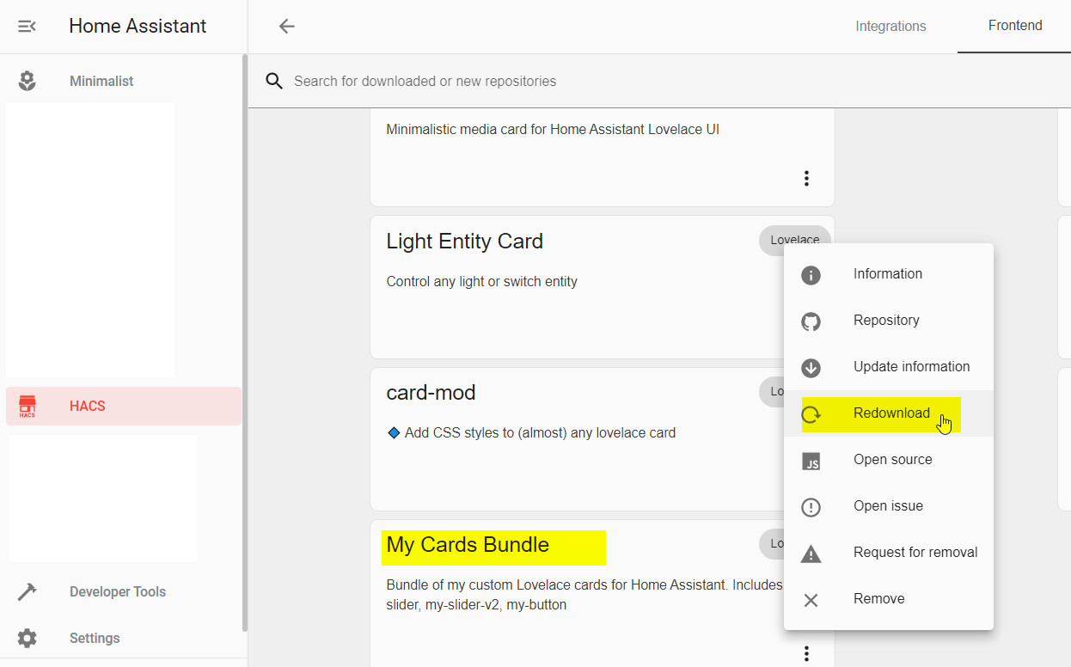
Task: Open three-dot menu on media card
Action: pos(806,178)
